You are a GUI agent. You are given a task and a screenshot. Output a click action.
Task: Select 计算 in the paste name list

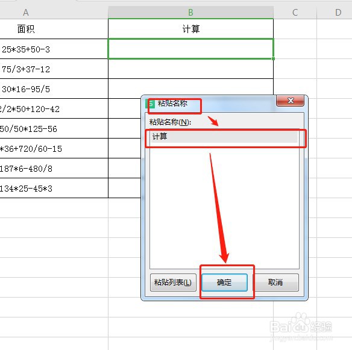224,136
